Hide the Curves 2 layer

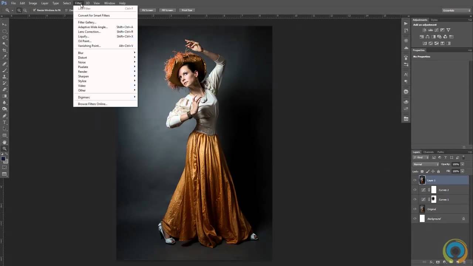[415, 190]
